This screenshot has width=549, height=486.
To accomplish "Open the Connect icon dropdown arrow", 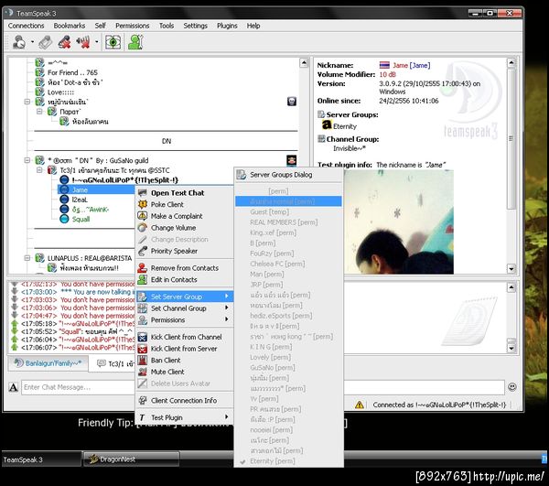I will click(32, 42).
